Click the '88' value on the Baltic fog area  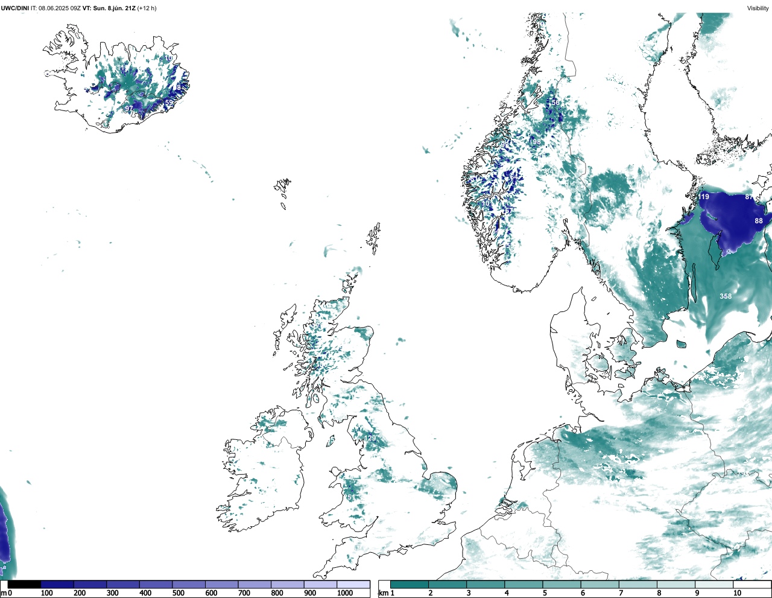759,221
